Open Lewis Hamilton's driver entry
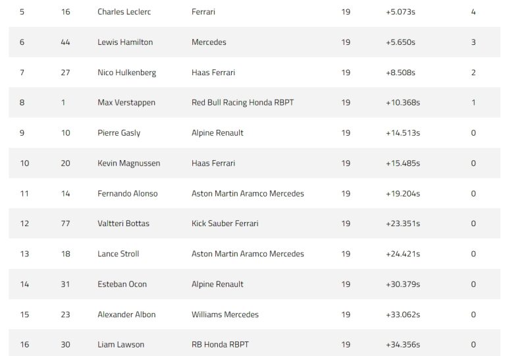 [125, 42]
